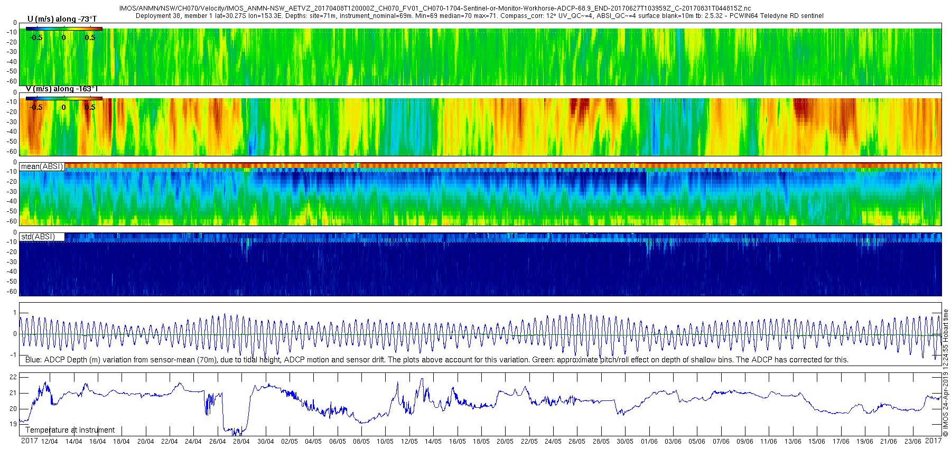Image resolution: width=951 pixels, height=449 pixels.
Task: Click the '22' tick on temperature axis
Action: tap(14, 377)
